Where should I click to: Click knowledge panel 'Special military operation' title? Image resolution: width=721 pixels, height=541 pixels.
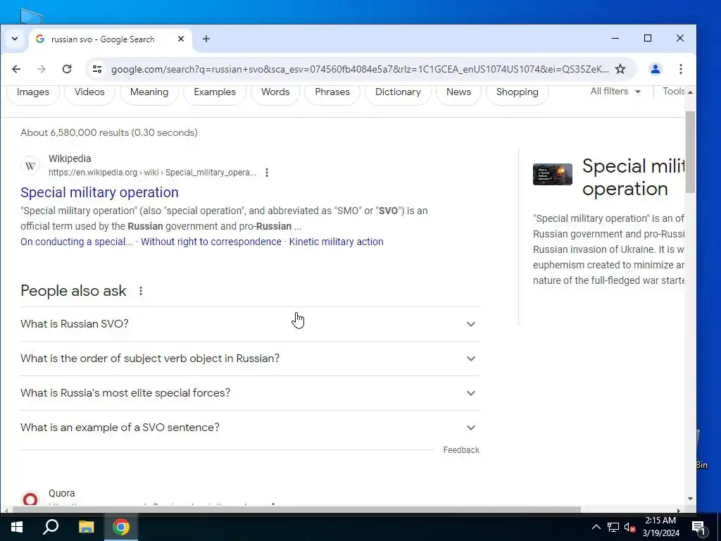pos(633,178)
